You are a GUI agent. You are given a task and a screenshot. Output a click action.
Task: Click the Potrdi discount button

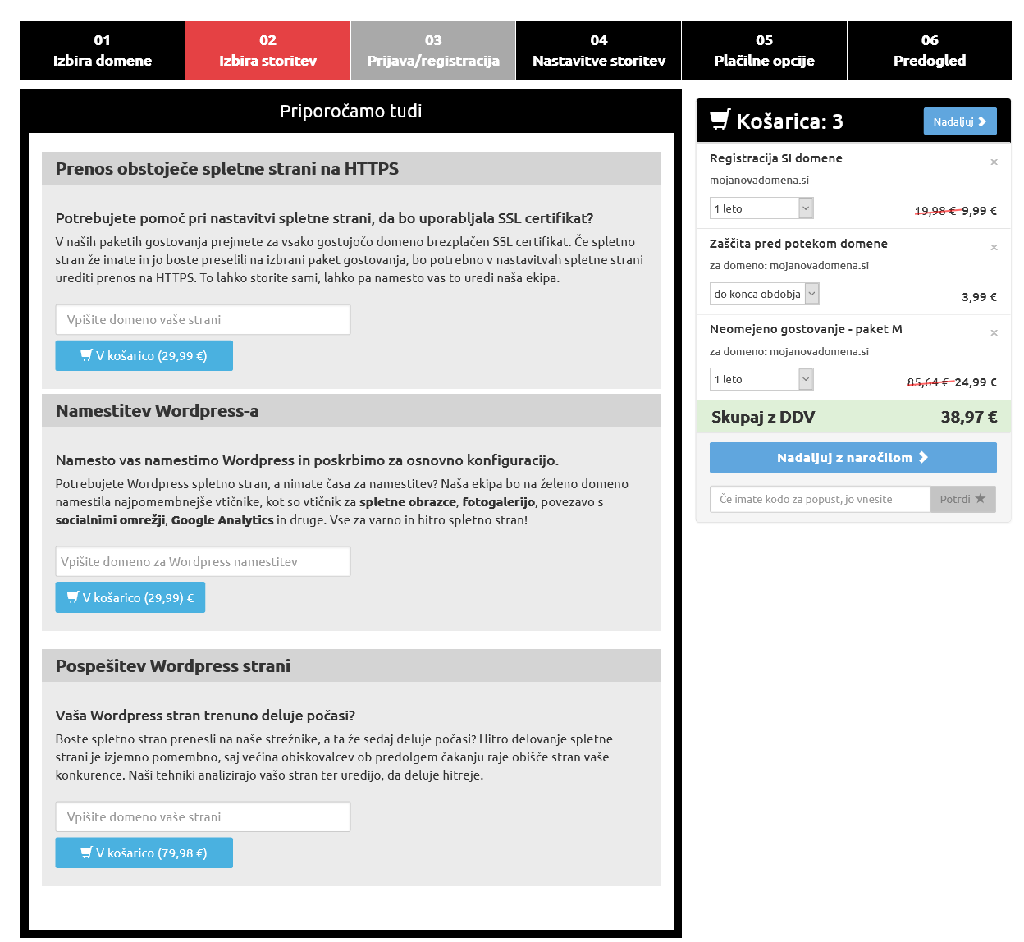pos(962,499)
